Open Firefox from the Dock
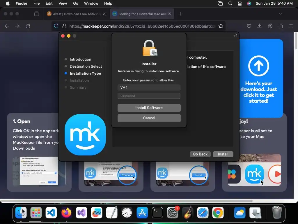 pos(66,213)
